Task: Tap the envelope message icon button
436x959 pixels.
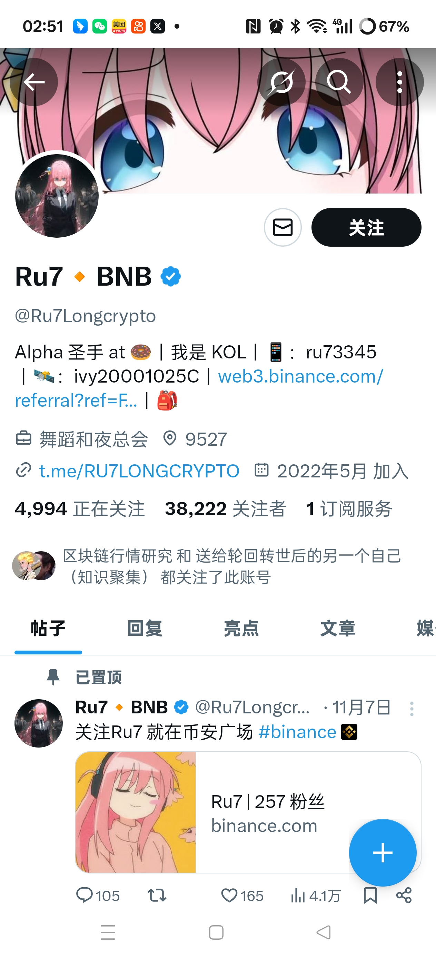Action: point(283,227)
